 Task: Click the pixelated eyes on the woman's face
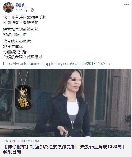(75, 79)
